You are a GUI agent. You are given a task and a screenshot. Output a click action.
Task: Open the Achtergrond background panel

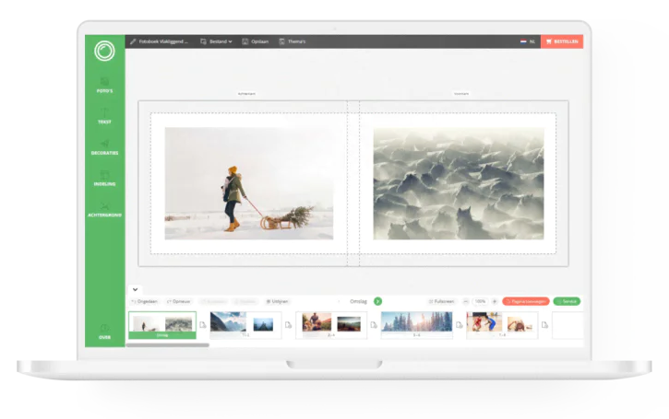104,209
